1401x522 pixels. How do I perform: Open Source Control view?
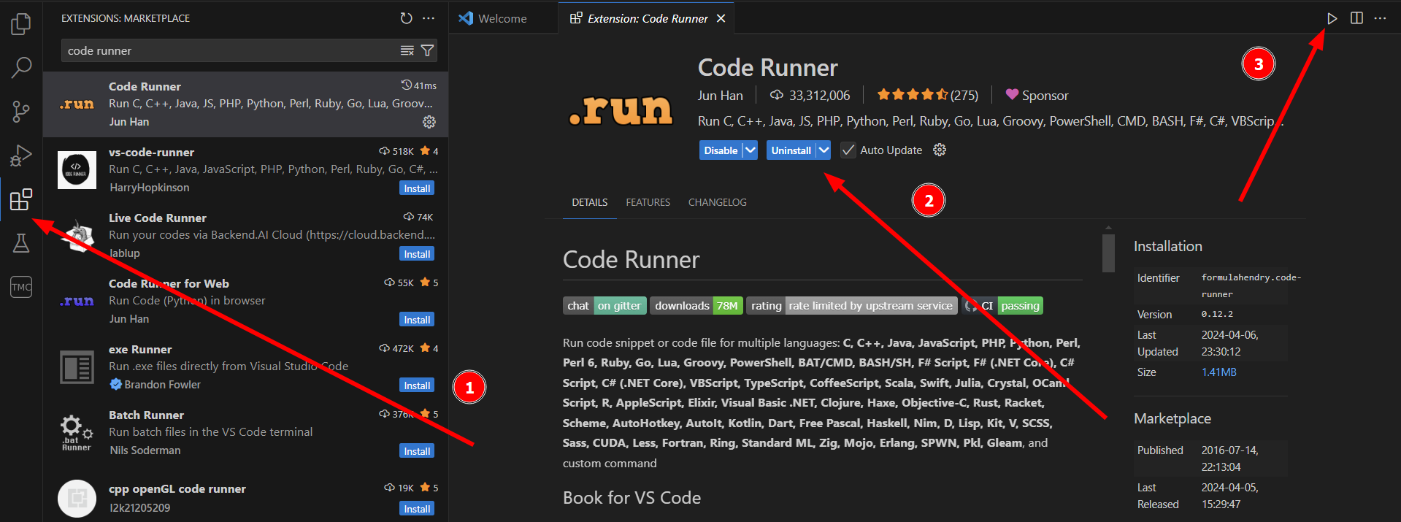21,112
